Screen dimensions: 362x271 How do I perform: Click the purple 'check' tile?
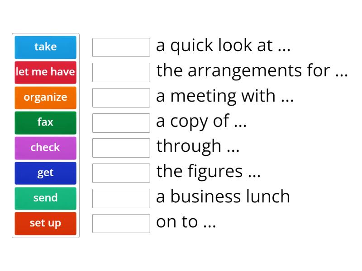[45, 147]
